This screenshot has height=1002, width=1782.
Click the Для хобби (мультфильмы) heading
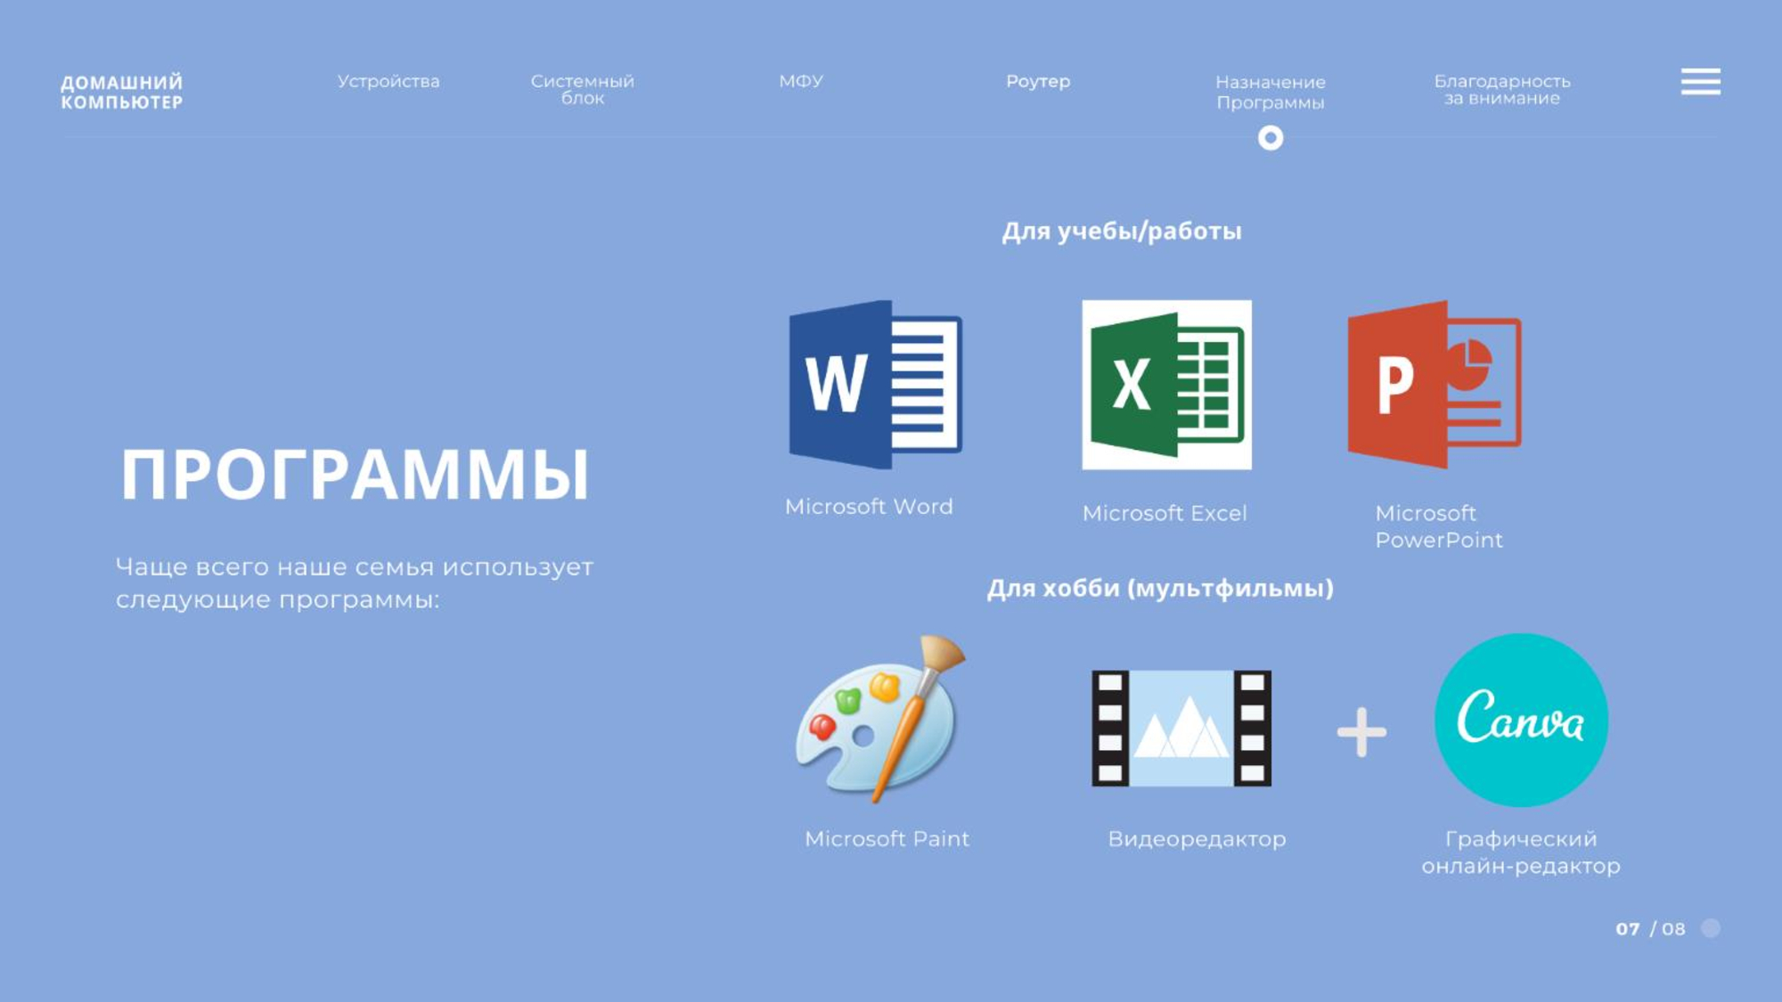click(x=1160, y=589)
